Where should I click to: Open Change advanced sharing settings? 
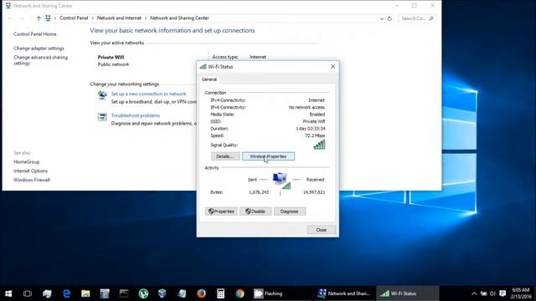pyautogui.click(x=40, y=60)
